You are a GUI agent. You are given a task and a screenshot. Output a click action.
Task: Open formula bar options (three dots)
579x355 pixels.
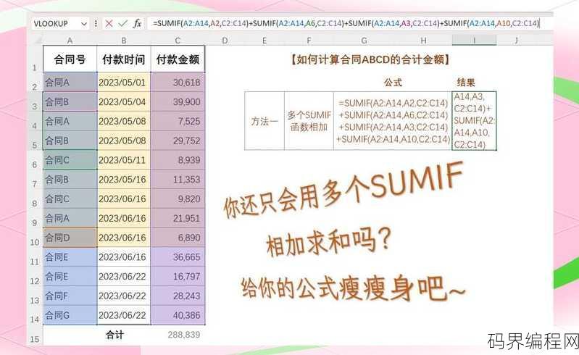(x=96, y=24)
